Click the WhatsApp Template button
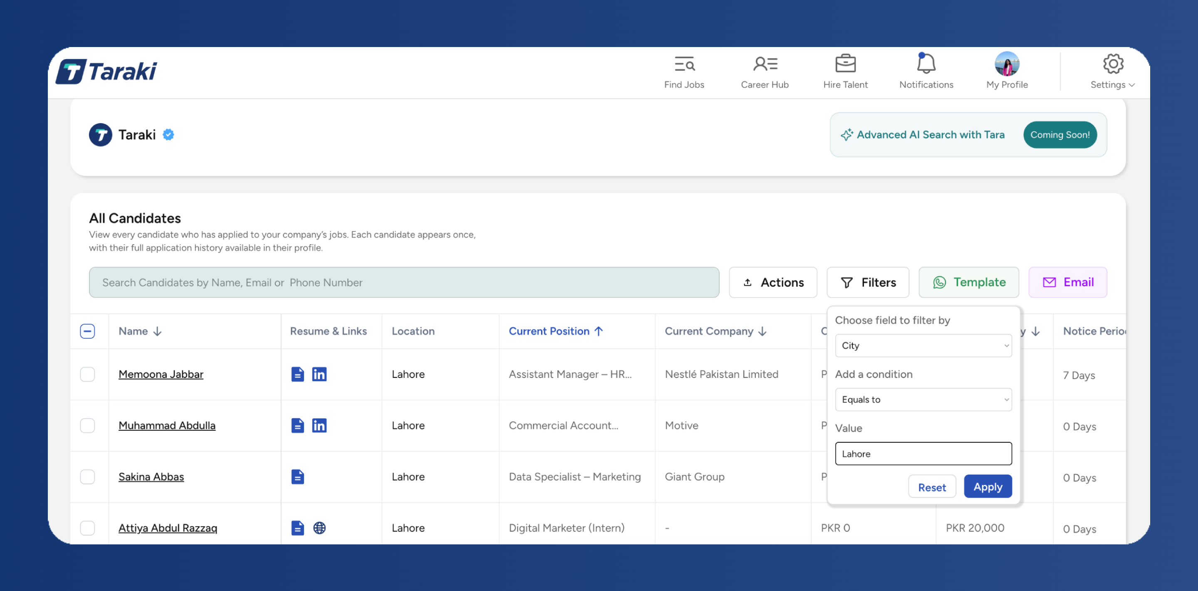Screen dimensions: 1198x591 (x=969, y=283)
